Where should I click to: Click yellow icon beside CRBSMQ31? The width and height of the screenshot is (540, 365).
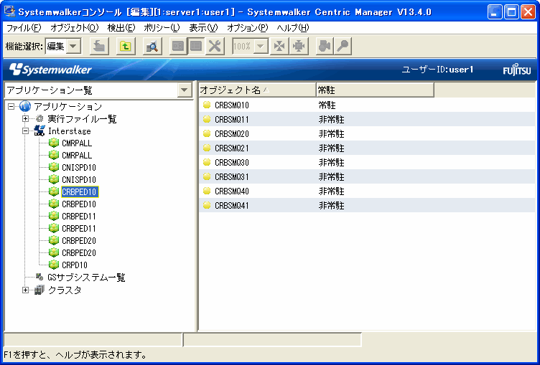coord(207,176)
